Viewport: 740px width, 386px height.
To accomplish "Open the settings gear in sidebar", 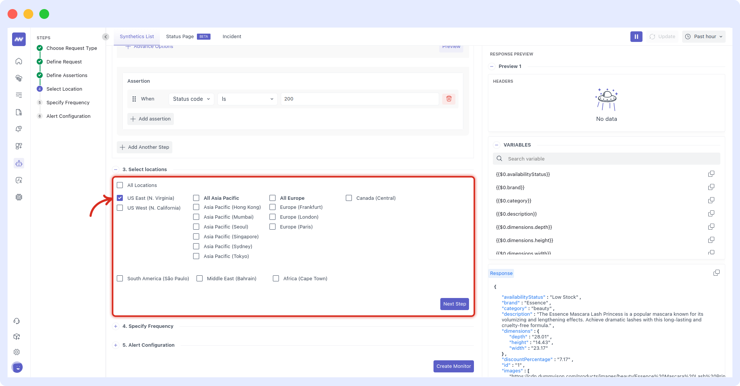I will click(17, 352).
